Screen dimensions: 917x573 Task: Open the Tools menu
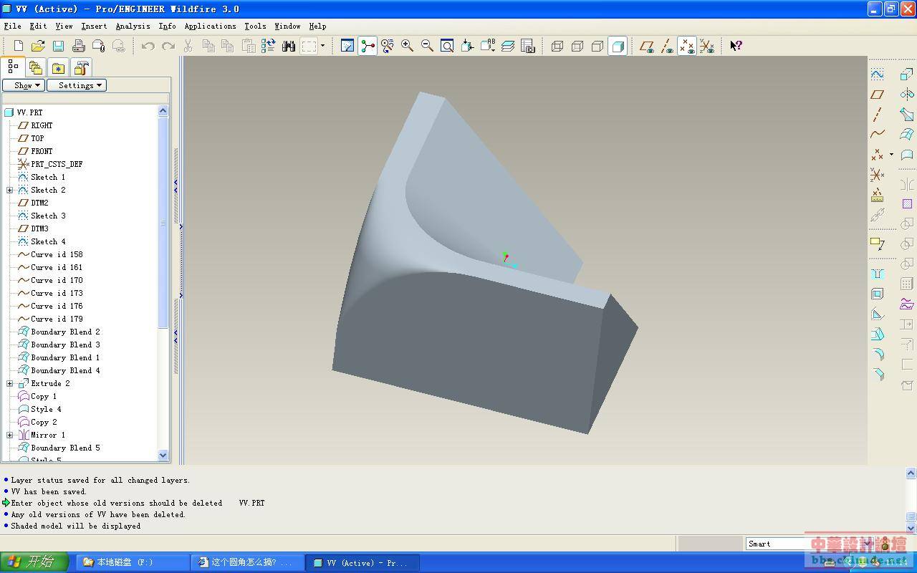[255, 26]
